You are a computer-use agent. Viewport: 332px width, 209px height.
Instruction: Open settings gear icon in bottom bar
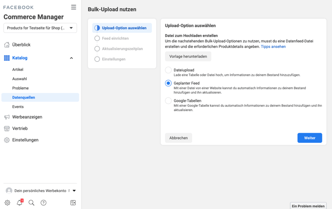(x=7, y=203)
